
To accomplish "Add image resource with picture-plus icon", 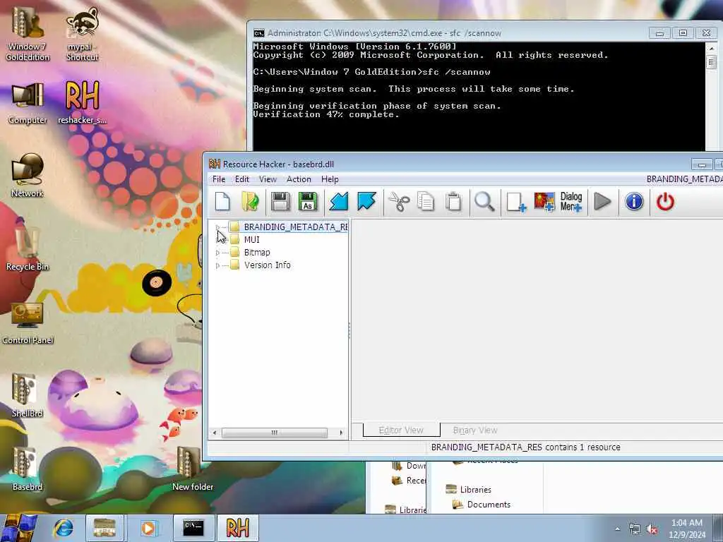I will tap(544, 202).
